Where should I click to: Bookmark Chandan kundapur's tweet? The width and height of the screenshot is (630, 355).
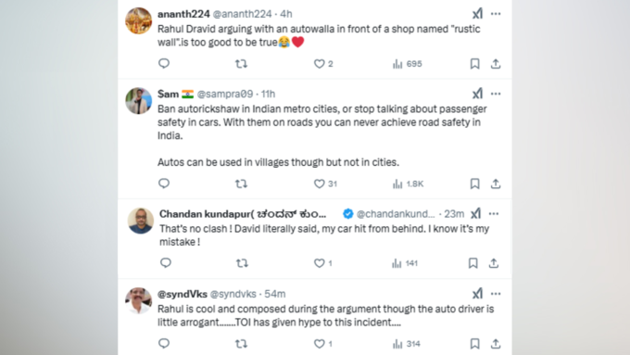coord(472,263)
